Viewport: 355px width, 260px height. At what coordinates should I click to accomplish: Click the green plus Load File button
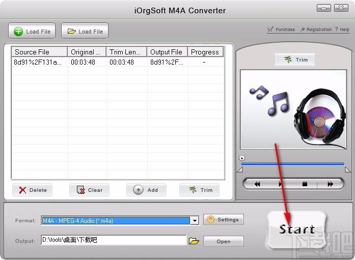coord(32,31)
